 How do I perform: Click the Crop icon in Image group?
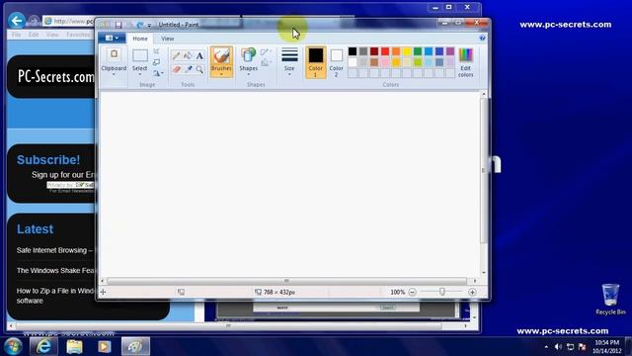point(156,51)
